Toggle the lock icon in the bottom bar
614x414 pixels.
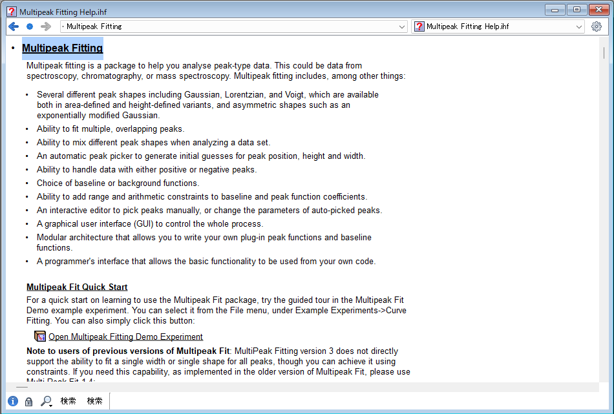coord(28,402)
